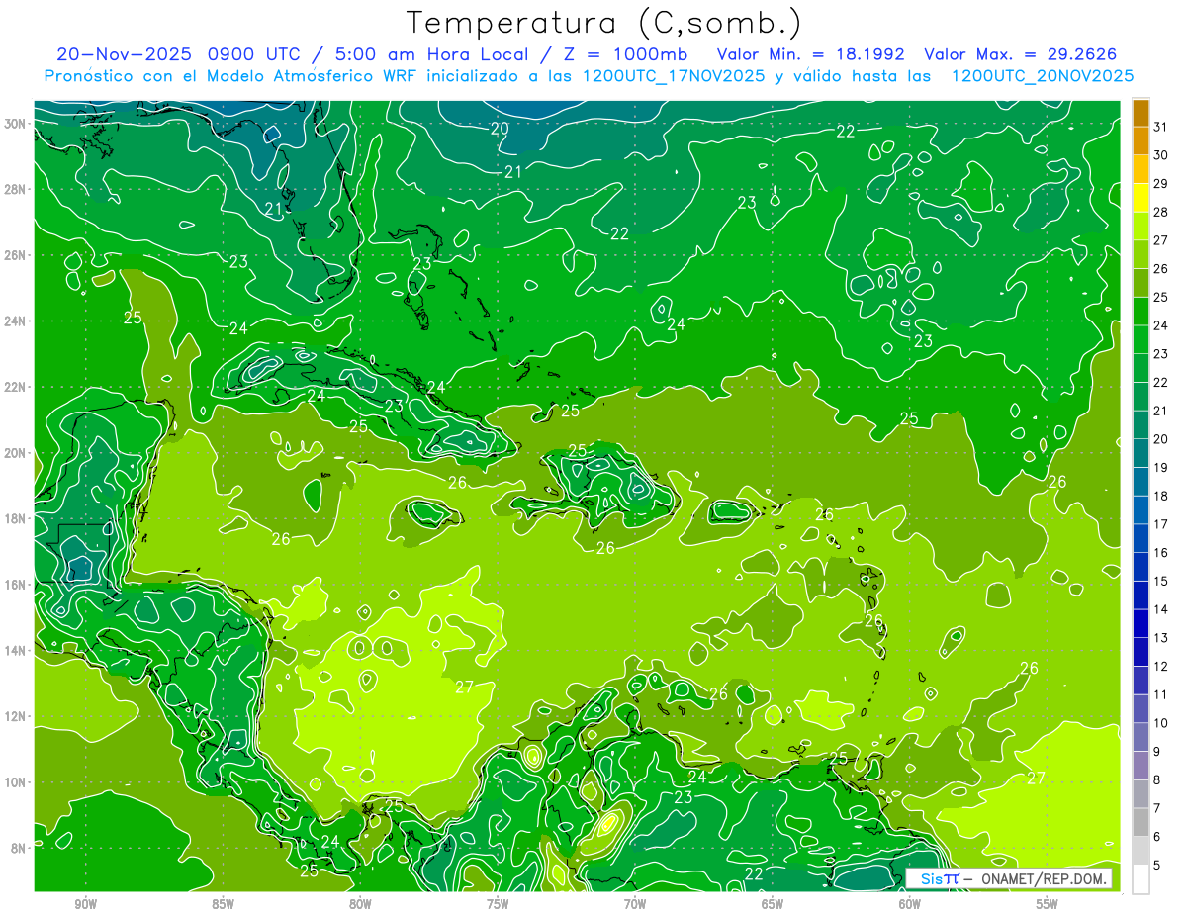
Task: Click legend value 15 on the color bar
Action: [1160, 581]
